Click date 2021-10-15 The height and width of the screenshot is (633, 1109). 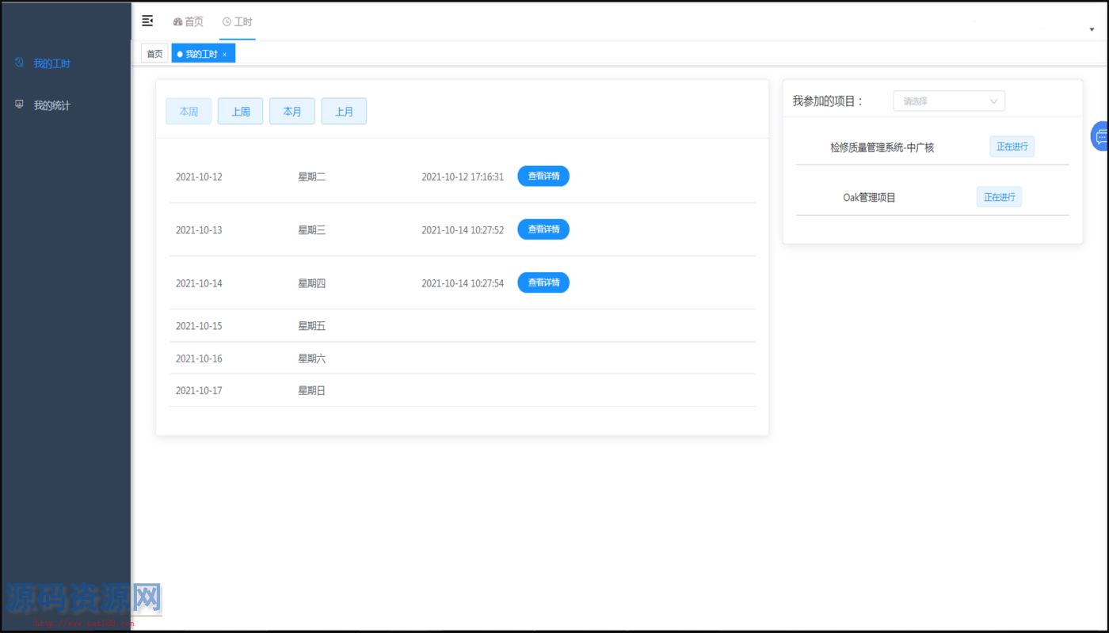coord(199,326)
